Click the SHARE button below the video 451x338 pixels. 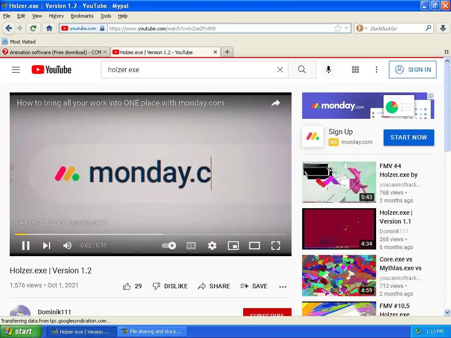[x=214, y=286]
